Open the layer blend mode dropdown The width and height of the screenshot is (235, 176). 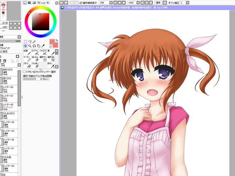19,37
